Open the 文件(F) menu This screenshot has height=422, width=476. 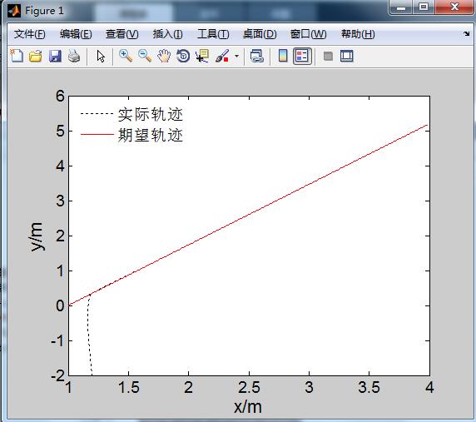pyautogui.click(x=30, y=34)
